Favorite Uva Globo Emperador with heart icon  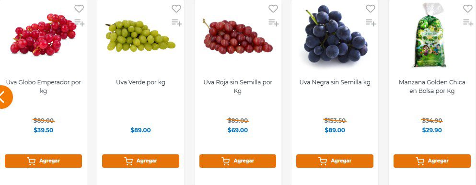coord(79,9)
